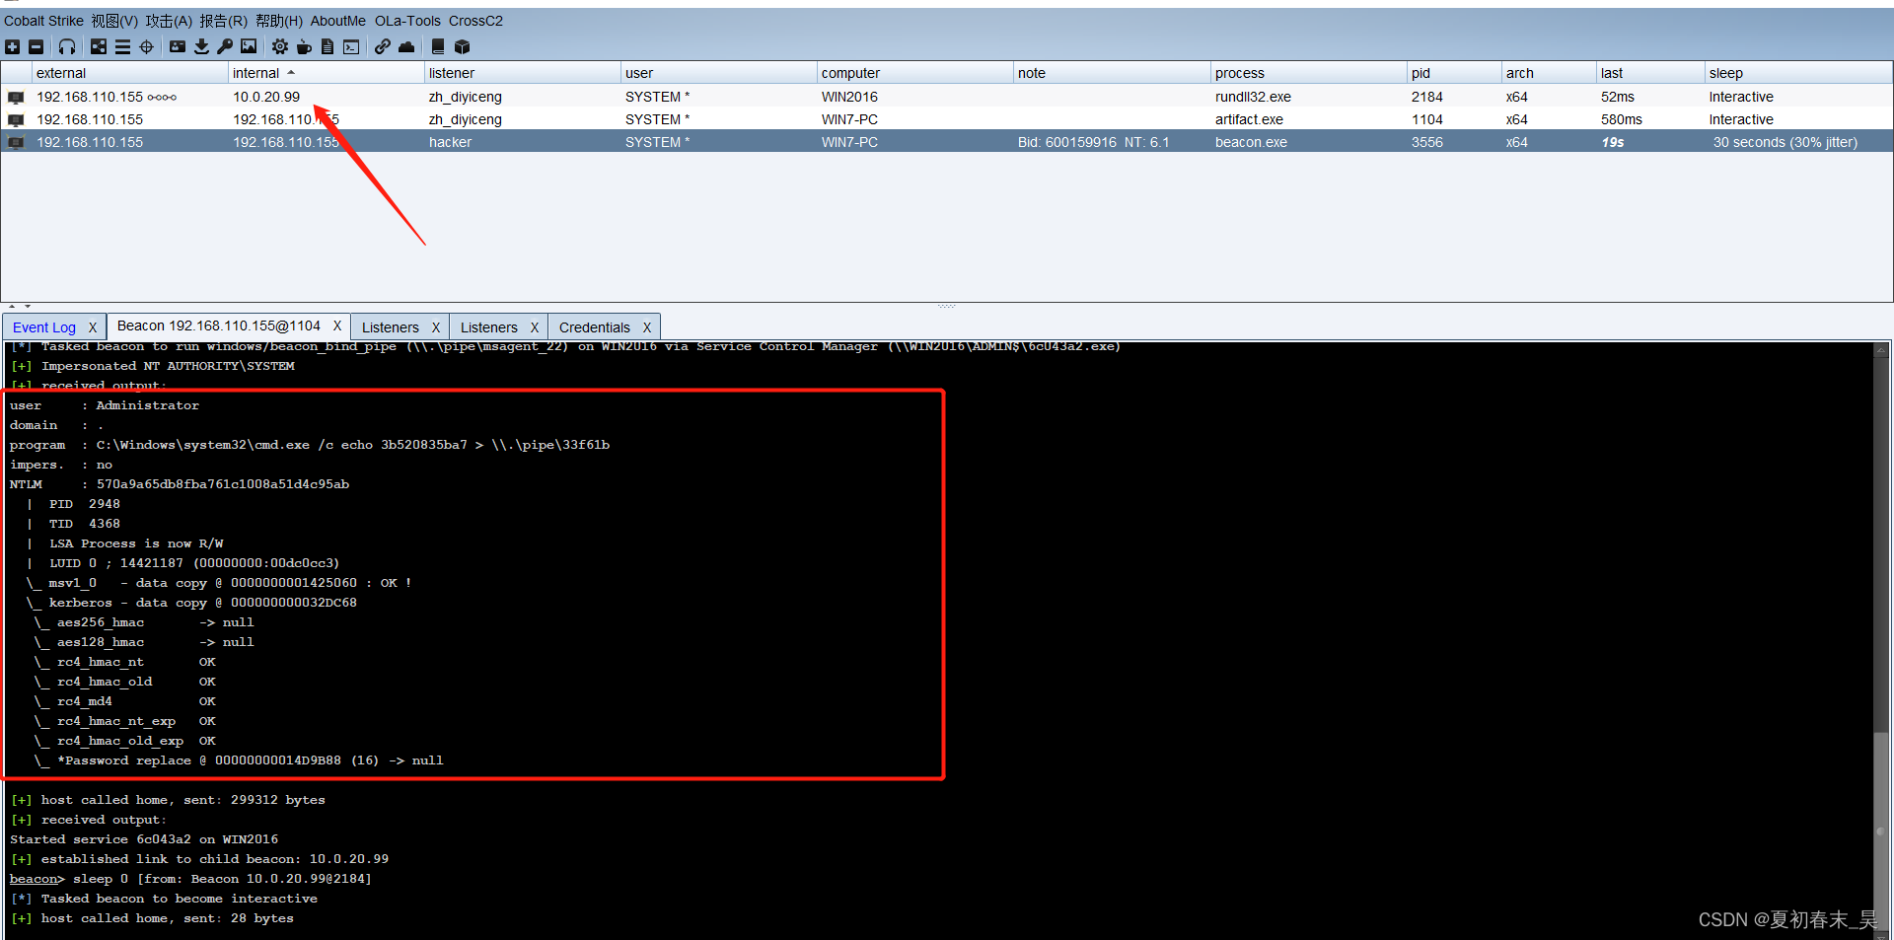This screenshot has width=1894, height=940.
Task: Open the 攻击(A) menu
Action: pos(169,21)
